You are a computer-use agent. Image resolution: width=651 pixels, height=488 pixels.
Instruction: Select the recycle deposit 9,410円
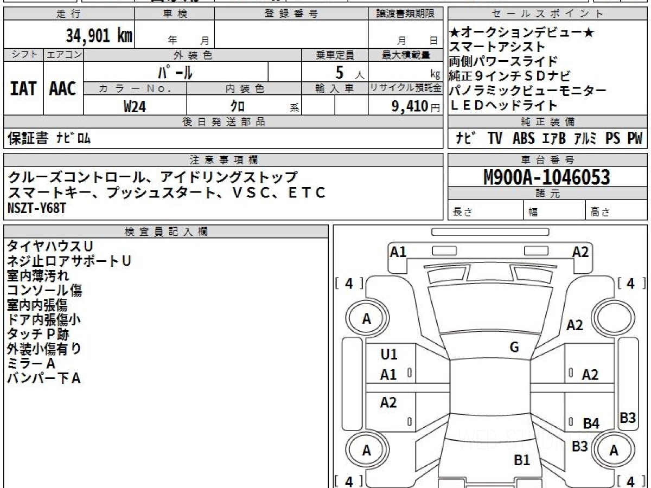coord(416,106)
